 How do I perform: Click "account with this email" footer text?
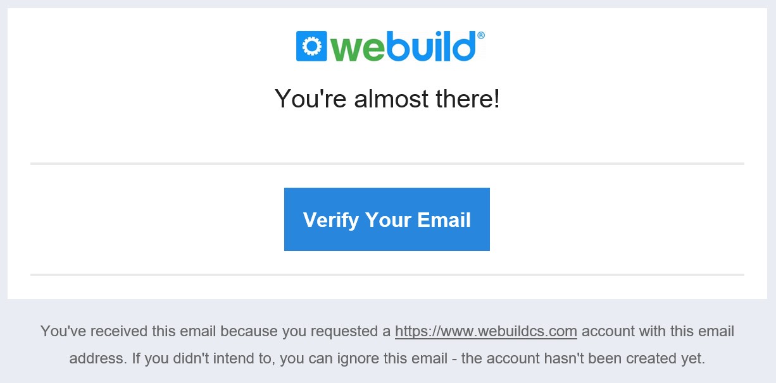coord(658,331)
